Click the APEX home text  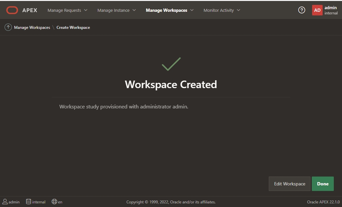point(30,10)
